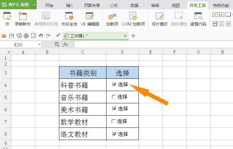Select the 音乐书籍 cell
The image size is (233, 149).
point(83,97)
